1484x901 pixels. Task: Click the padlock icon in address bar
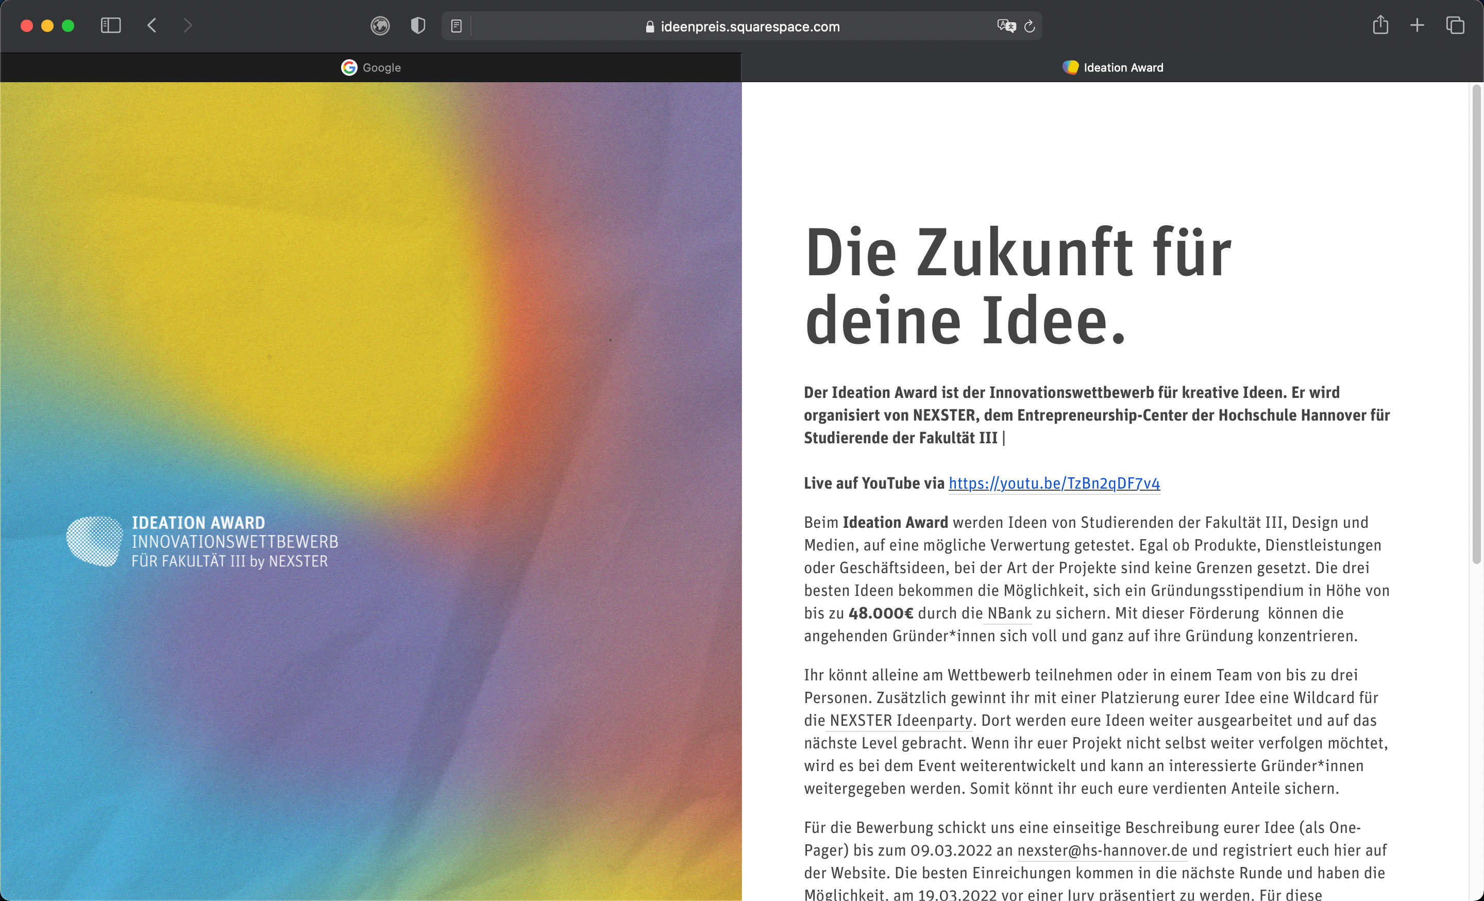[x=650, y=26]
